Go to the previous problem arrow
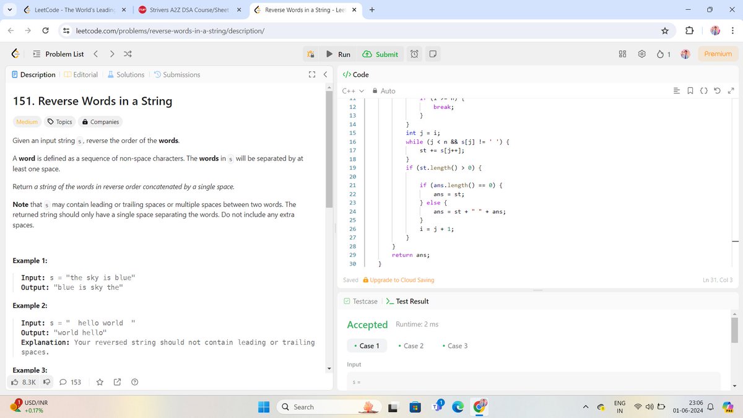This screenshot has height=418, width=743. (x=96, y=54)
